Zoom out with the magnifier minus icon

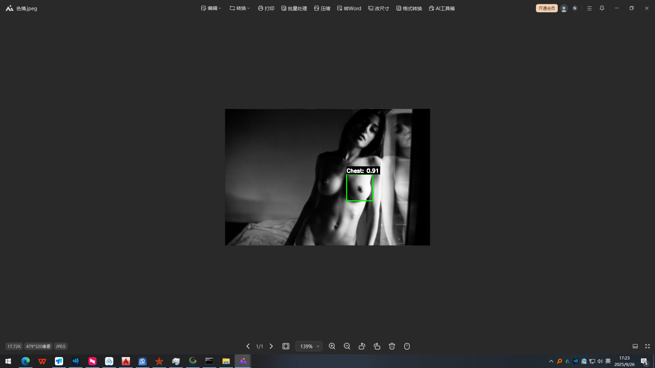point(347,346)
